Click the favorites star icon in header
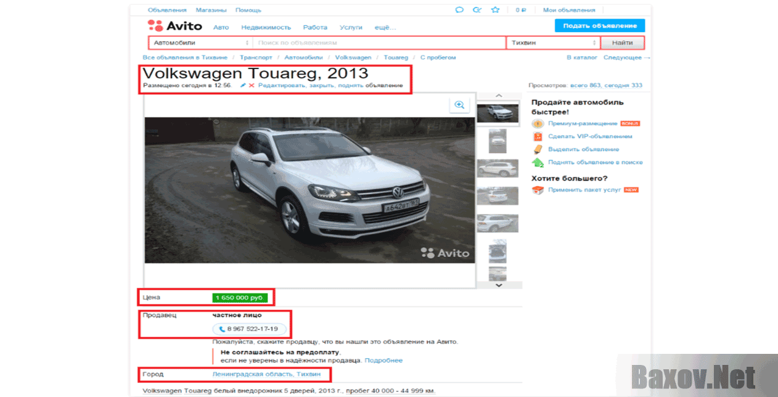 [495, 10]
